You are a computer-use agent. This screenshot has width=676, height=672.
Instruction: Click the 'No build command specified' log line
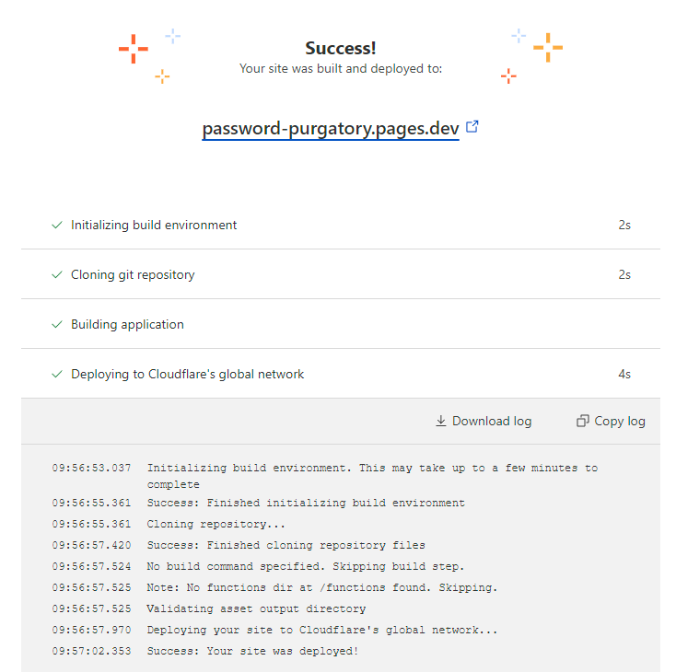pyautogui.click(x=305, y=566)
